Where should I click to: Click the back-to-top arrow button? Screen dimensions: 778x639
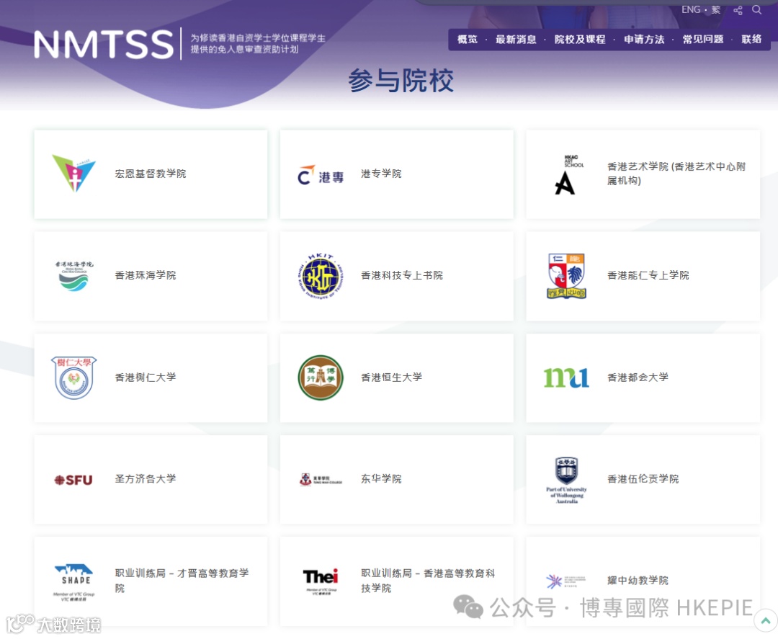(766, 620)
